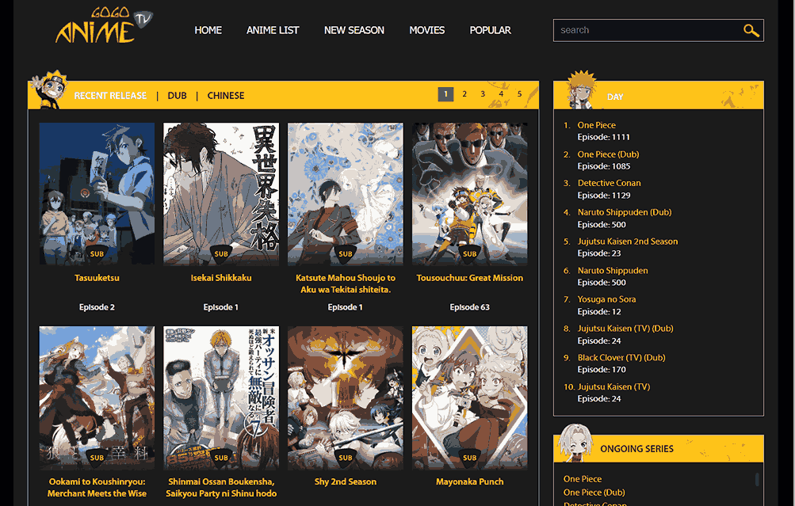Viewport: 795px width, 506px height.
Task: Open the Detective Conan link in Day ranking
Action: [x=609, y=183]
